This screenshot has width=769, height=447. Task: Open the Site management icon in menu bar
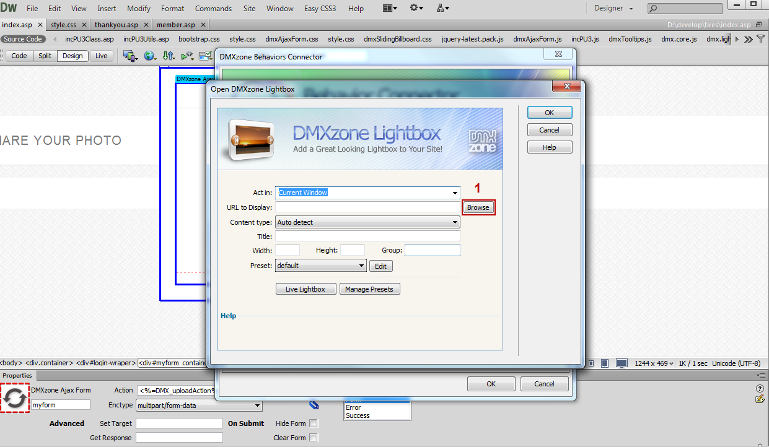[x=442, y=8]
